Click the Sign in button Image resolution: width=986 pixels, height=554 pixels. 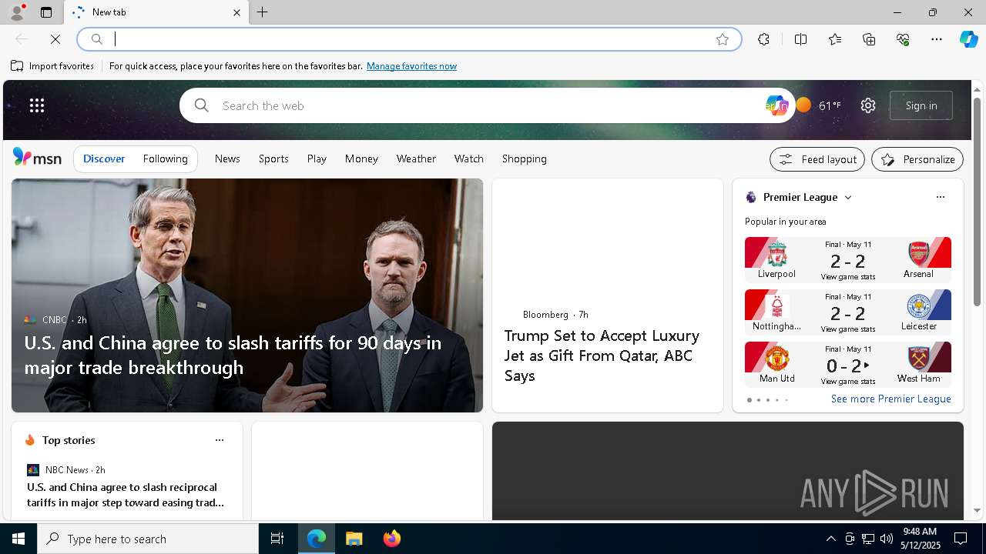coord(921,105)
